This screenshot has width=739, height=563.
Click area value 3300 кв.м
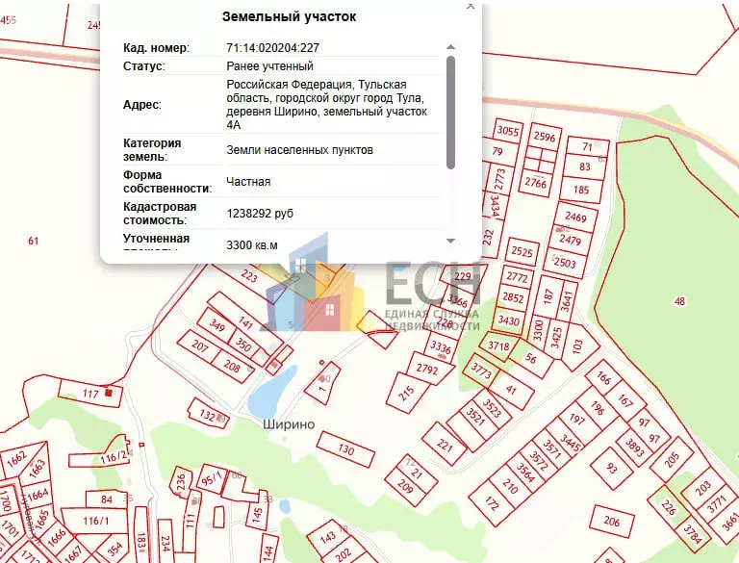point(252,245)
